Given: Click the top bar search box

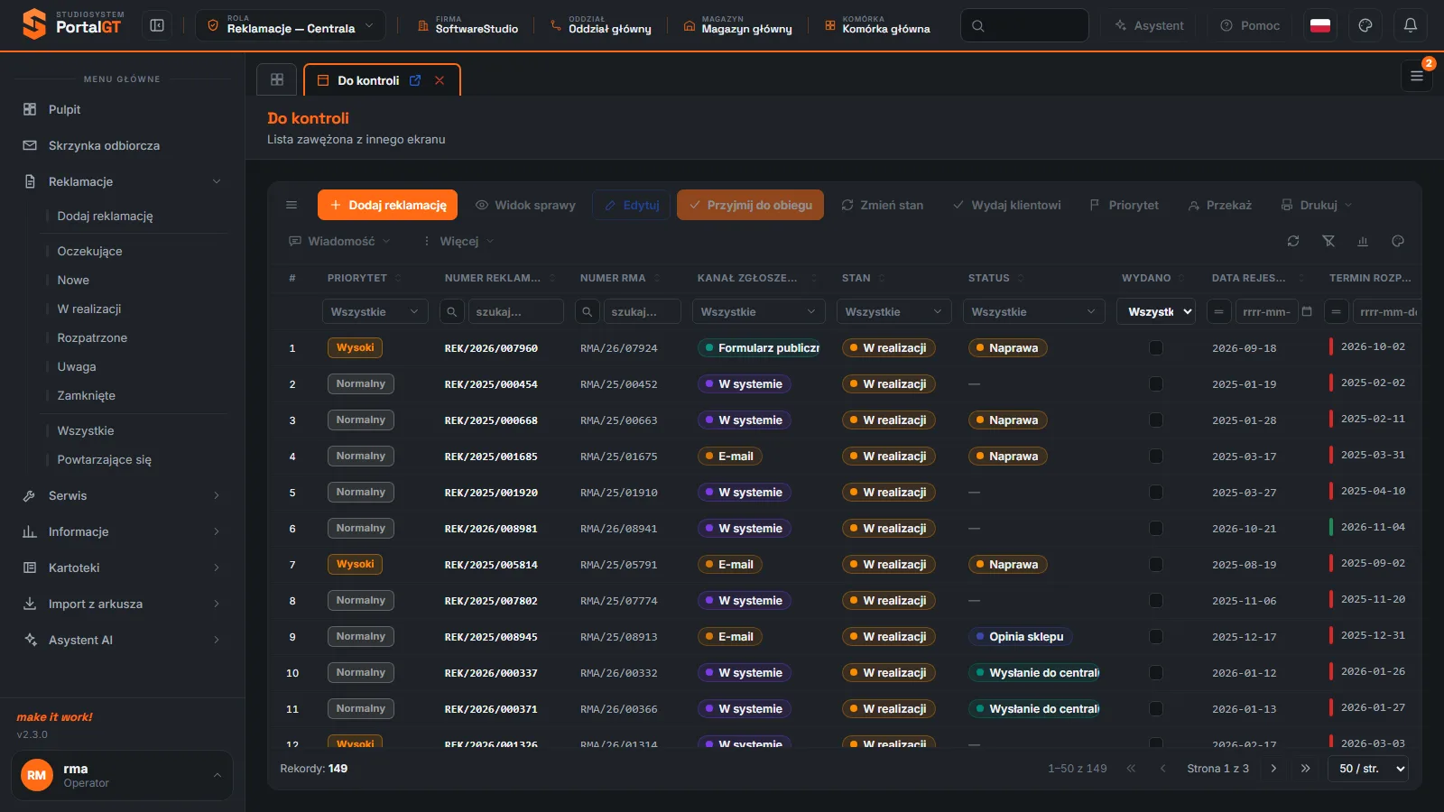Looking at the screenshot, I should [x=1024, y=25].
